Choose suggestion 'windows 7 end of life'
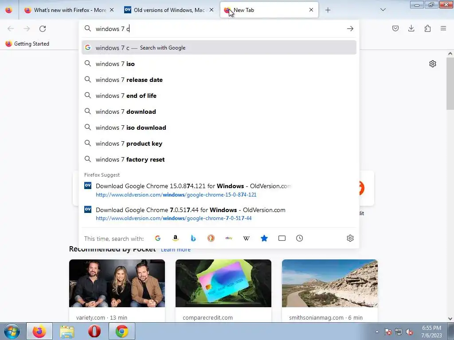Screen dimensions: 454x340 (x=219, y=96)
